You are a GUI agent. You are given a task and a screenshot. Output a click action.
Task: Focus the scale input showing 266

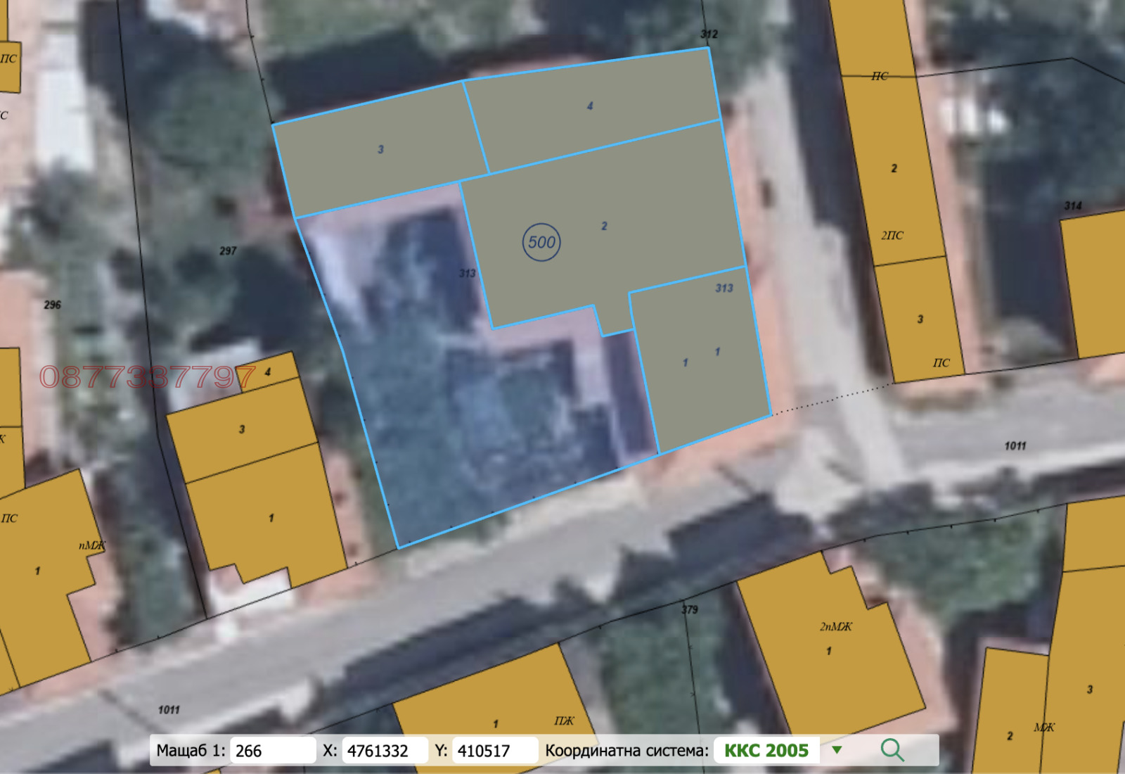[x=272, y=751]
